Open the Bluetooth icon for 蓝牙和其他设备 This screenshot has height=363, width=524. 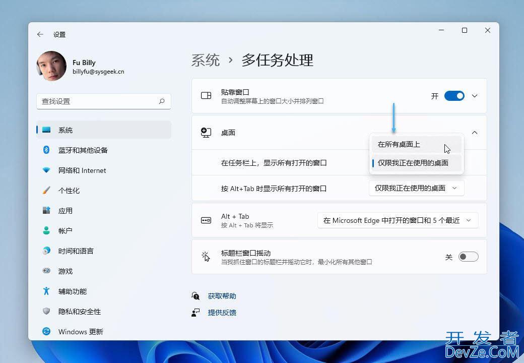click(46, 150)
